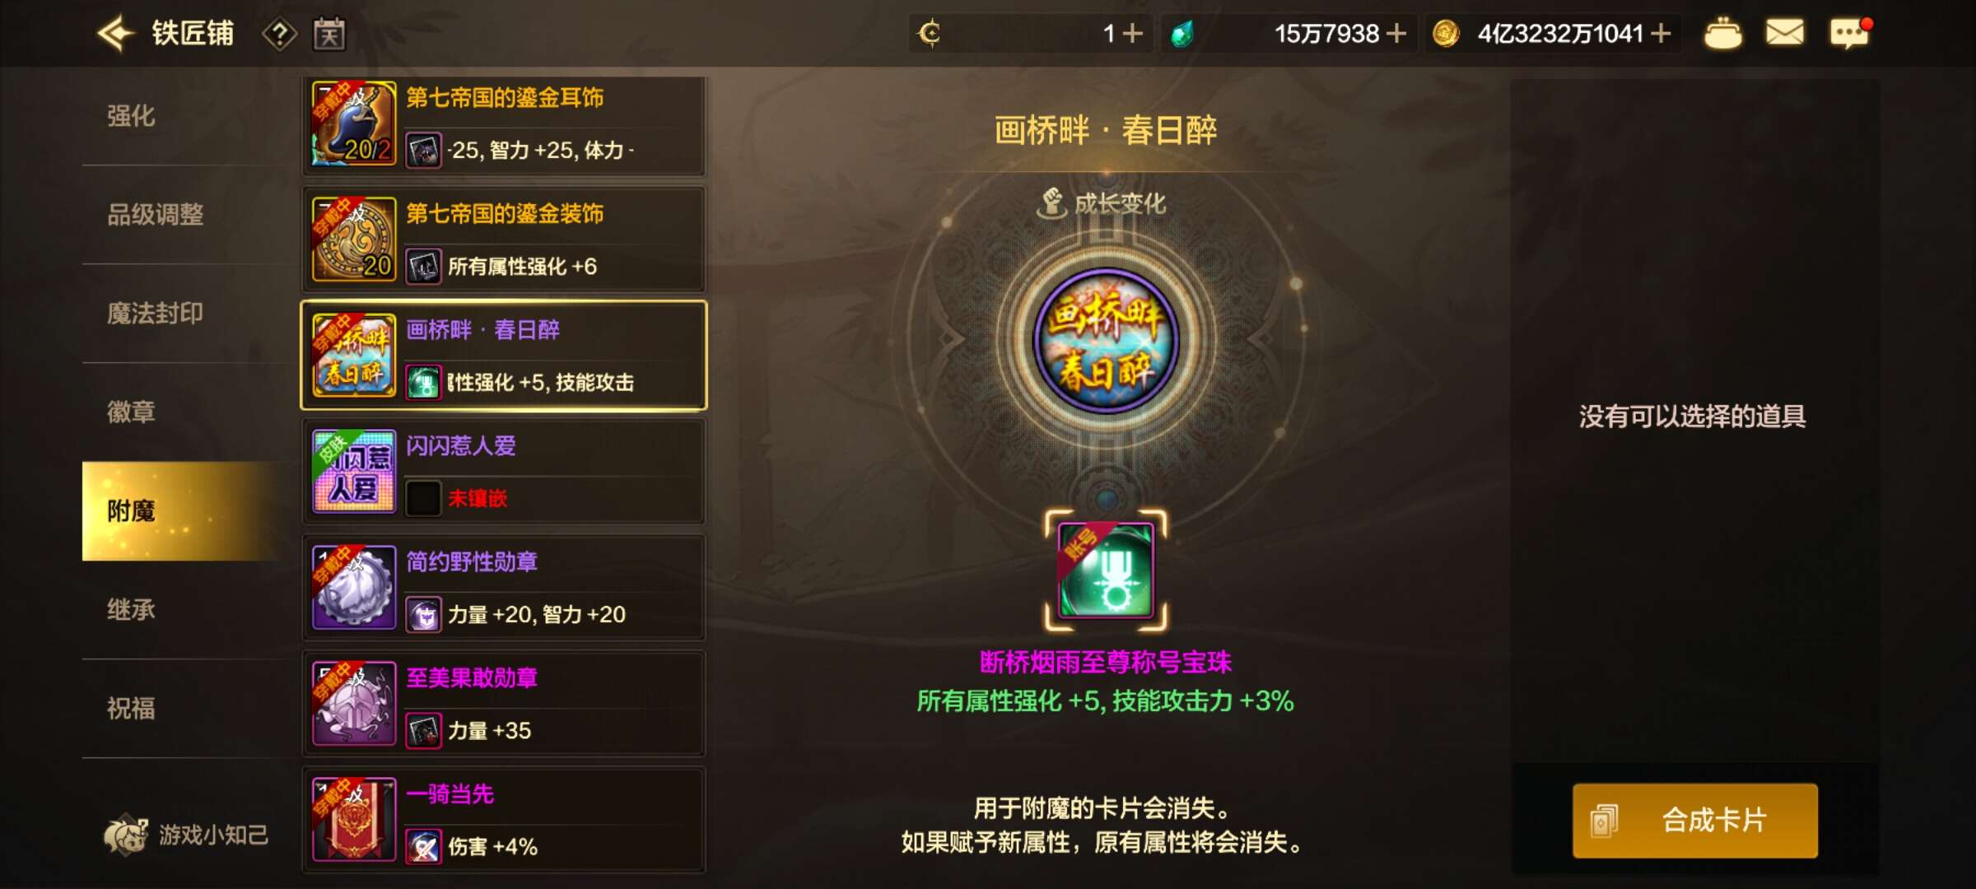This screenshot has width=1976, height=889.
Task: Click the 画桥畔·春日醉 title emblem
Action: click(1106, 341)
